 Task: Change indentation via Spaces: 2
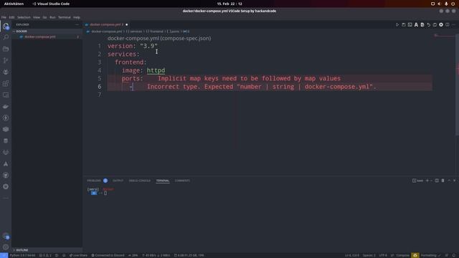[x=369, y=255]
